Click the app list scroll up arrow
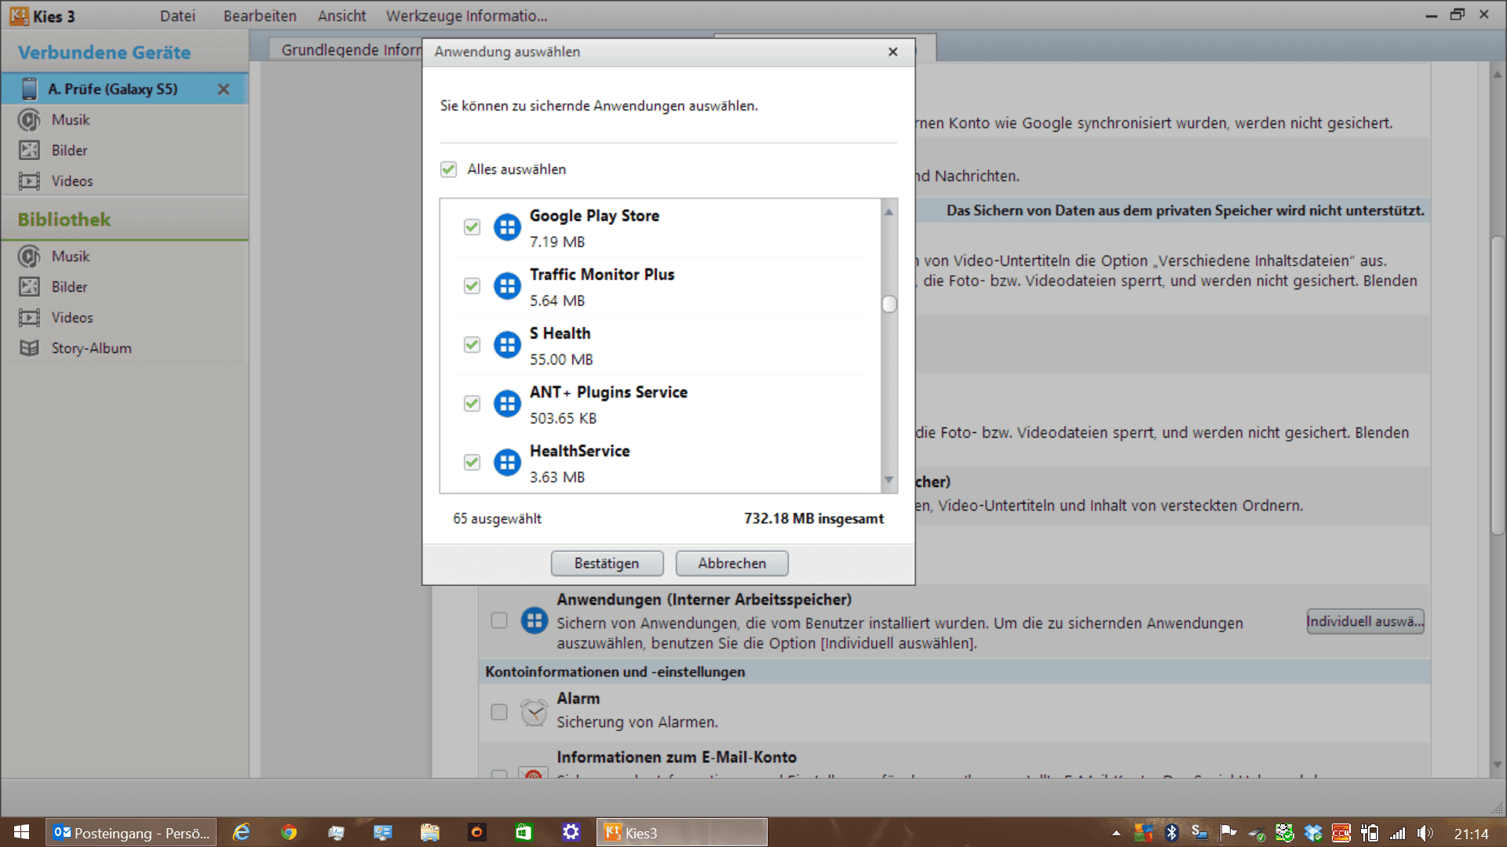This screenshot has height=847, width=1507. pos(889,212)
